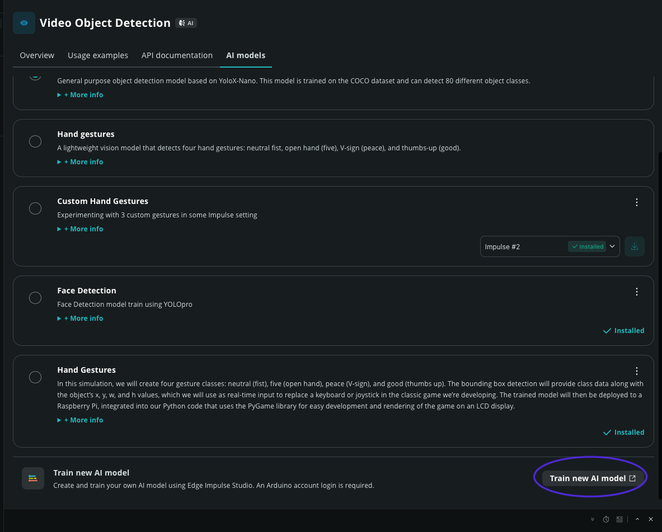Click the green Installed badge in Impulse dropdown
The image size is (662, 532).
[x=587, y=246]
